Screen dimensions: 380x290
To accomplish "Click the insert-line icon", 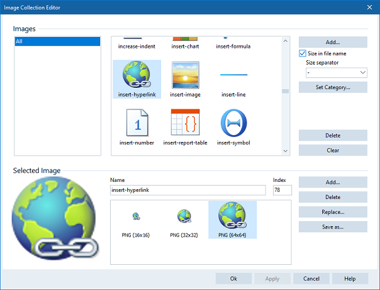I will pos(234,75).
